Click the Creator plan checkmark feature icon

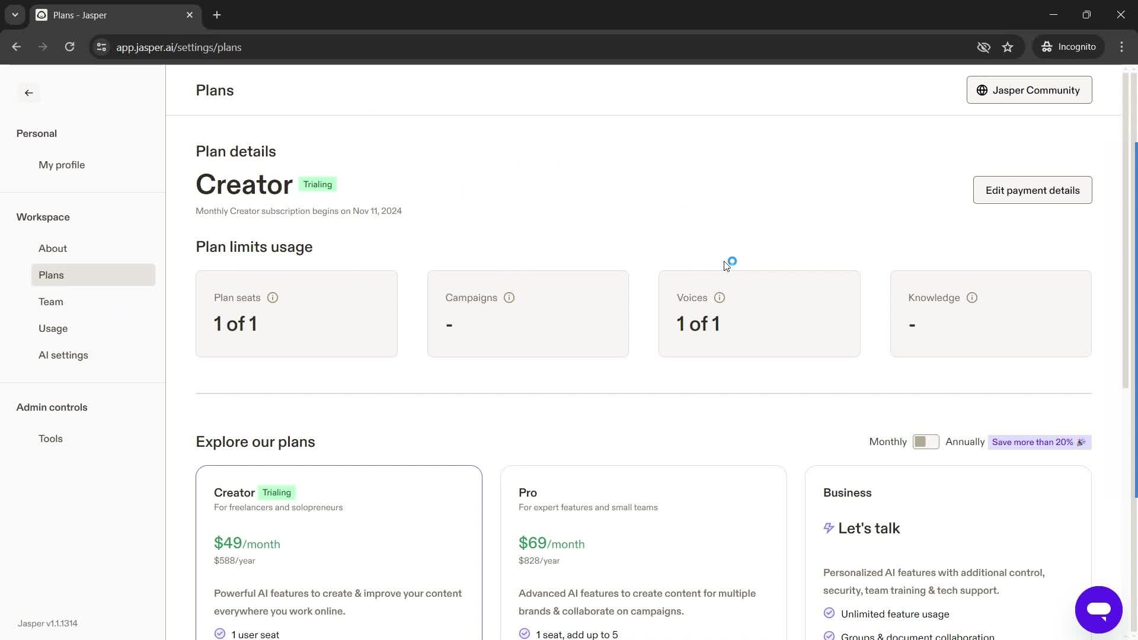tap(220, 633)
